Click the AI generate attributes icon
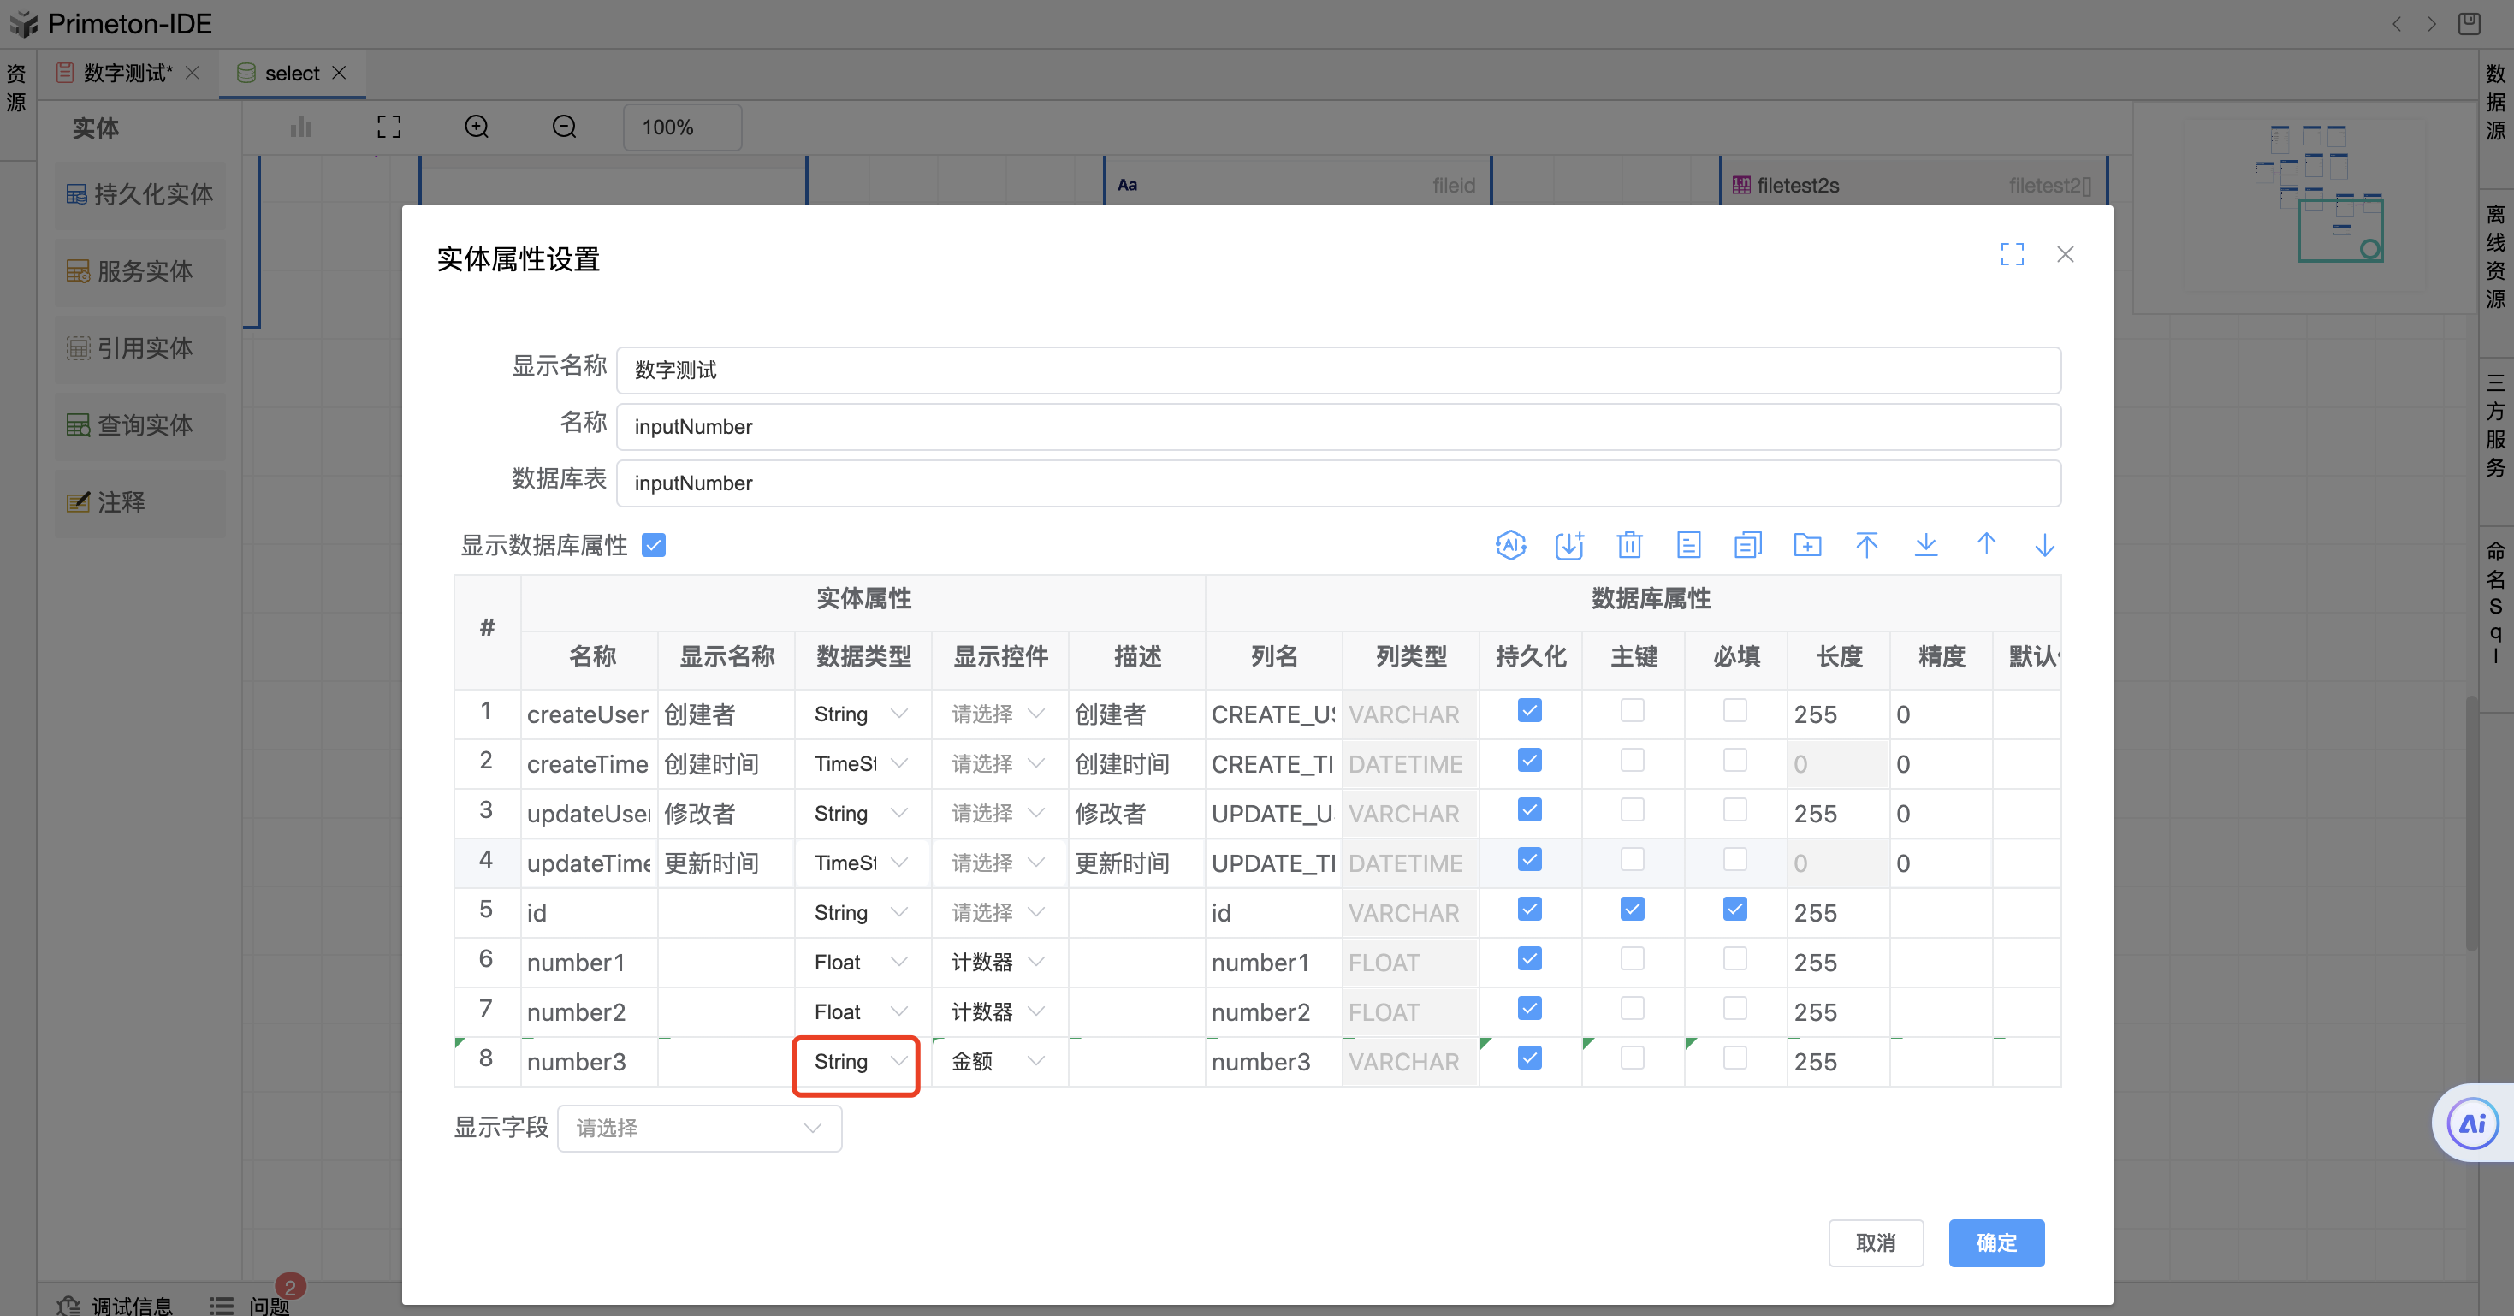The height and width of the screenshot is (1316, 2514). point(1509,545)
